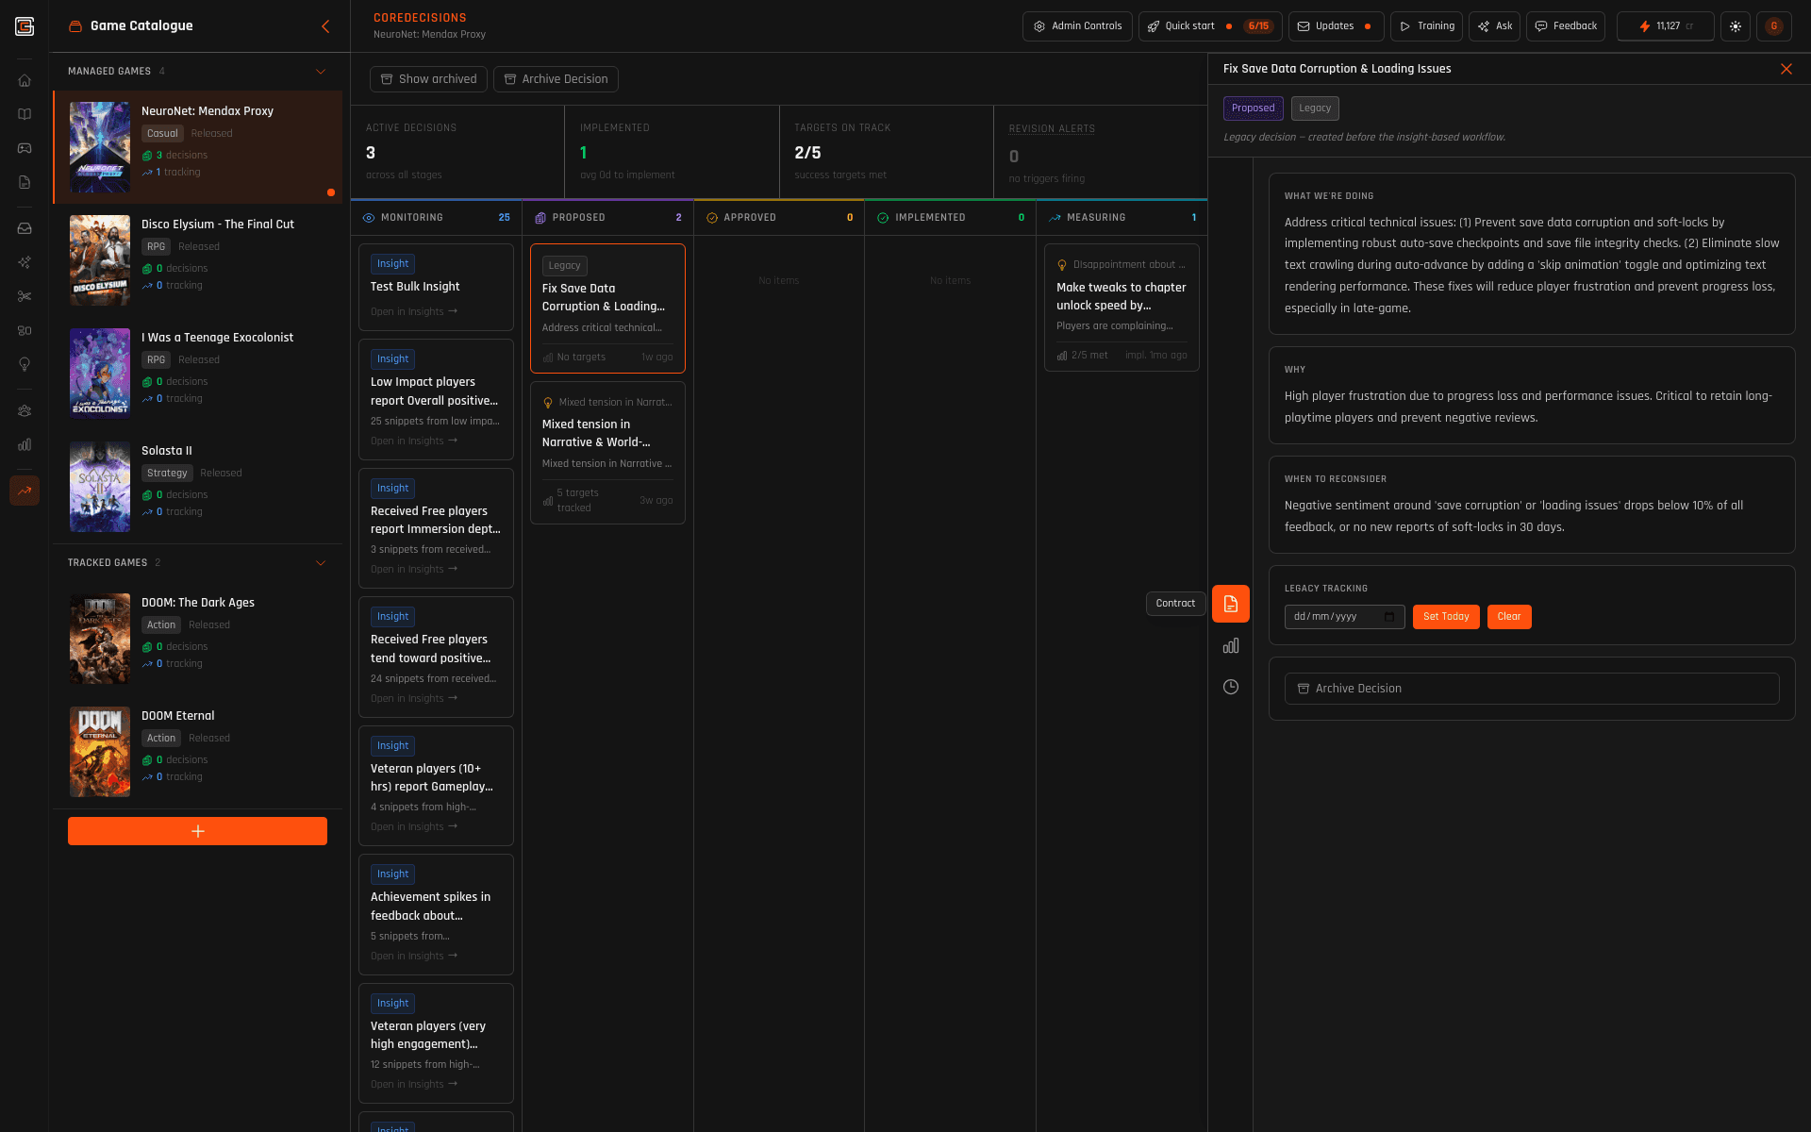Toggle Show archived decisions
Image resolution: width=1811 pixels, height=1132 pixels.
point(428,79)
